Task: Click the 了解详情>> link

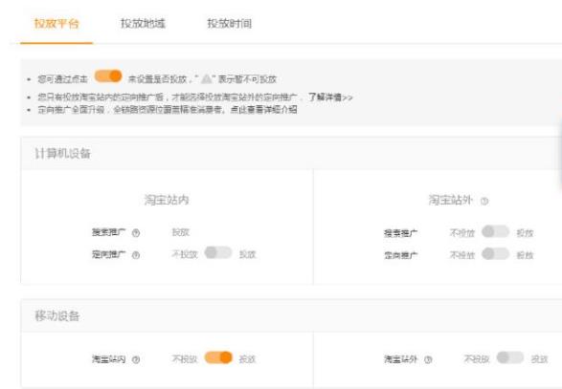Action: tap(330, 97)
